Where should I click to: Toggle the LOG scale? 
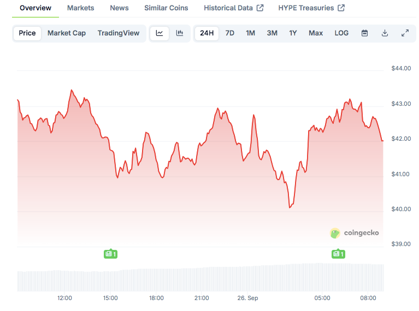[341, 33]
